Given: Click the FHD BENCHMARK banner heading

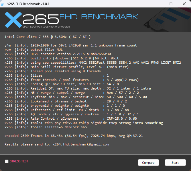Looking at the screenshot, I should (99, 17).
